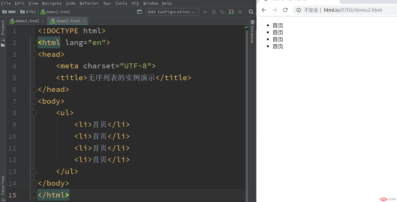Click the fold end marker on line 15
This screenshot has height=202, width=397.
point(34,195)
